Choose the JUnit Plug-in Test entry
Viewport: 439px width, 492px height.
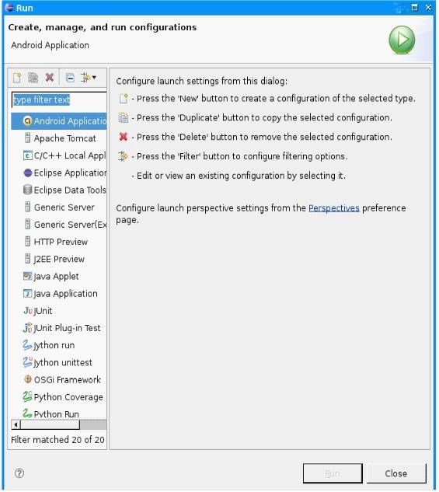pyautogui.click(x=62, y=328)
